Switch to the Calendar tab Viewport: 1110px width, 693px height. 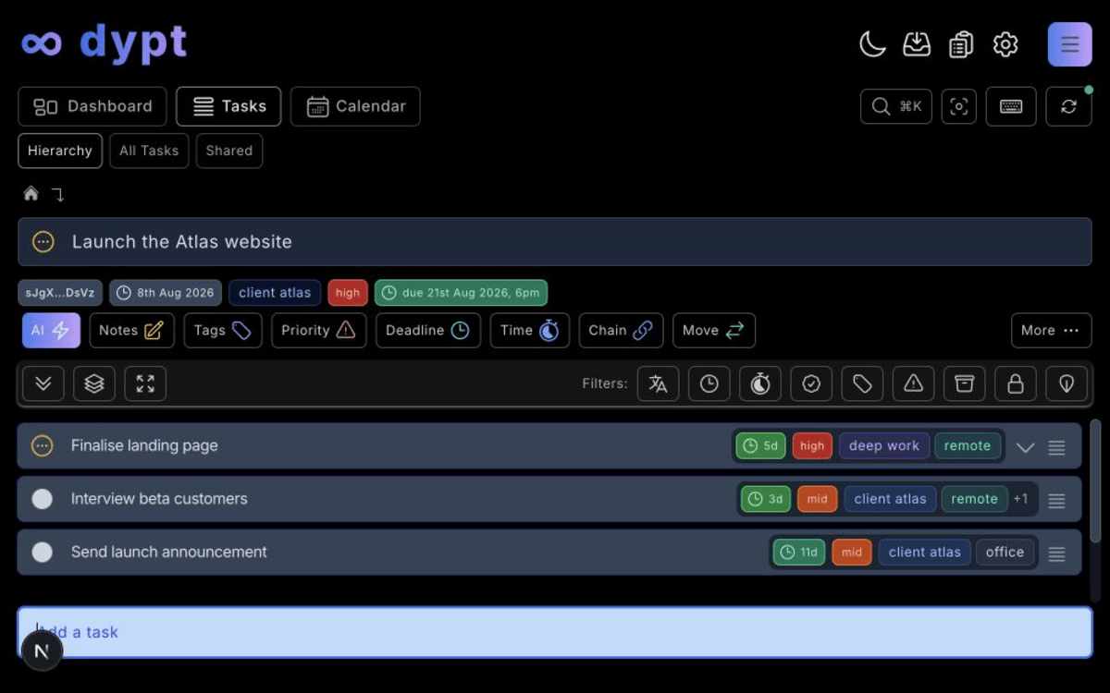[355, 106]
